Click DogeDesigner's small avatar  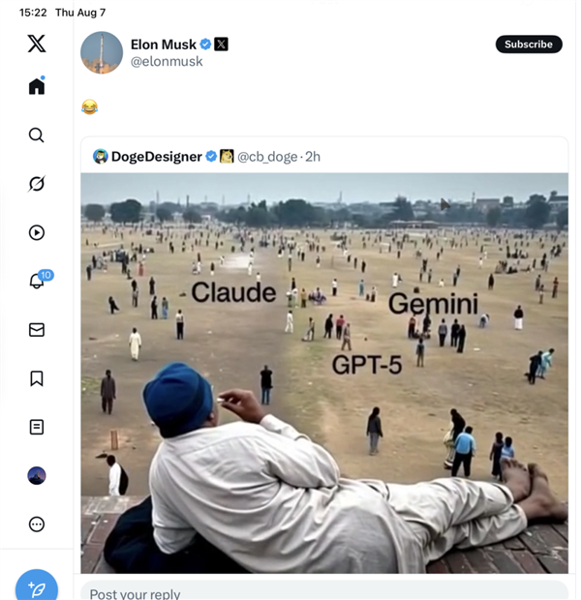click(100, 157)
